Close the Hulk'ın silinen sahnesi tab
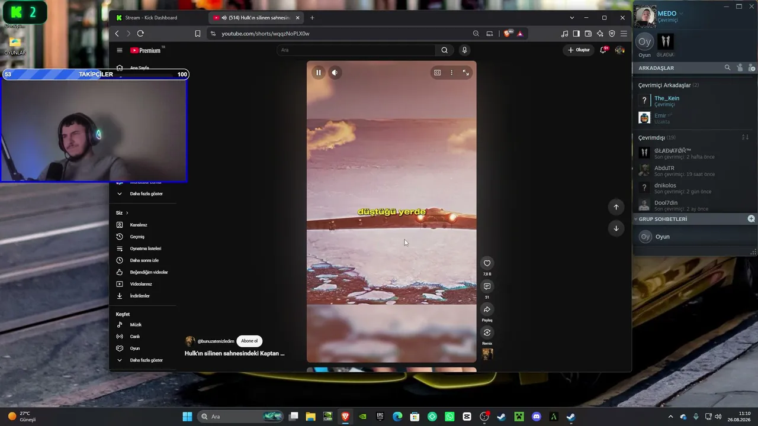This screenshot has height=426, width=758. pyautogui.click(x=298, y=18)
